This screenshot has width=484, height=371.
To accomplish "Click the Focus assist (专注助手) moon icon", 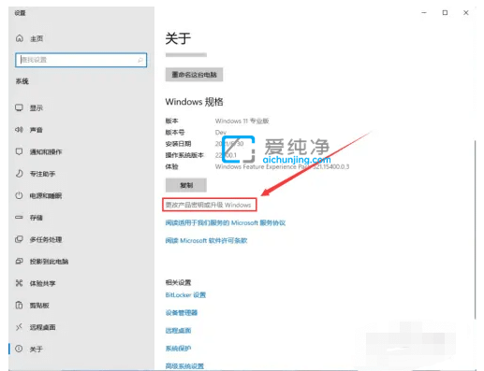I will [x=19, y=174].
